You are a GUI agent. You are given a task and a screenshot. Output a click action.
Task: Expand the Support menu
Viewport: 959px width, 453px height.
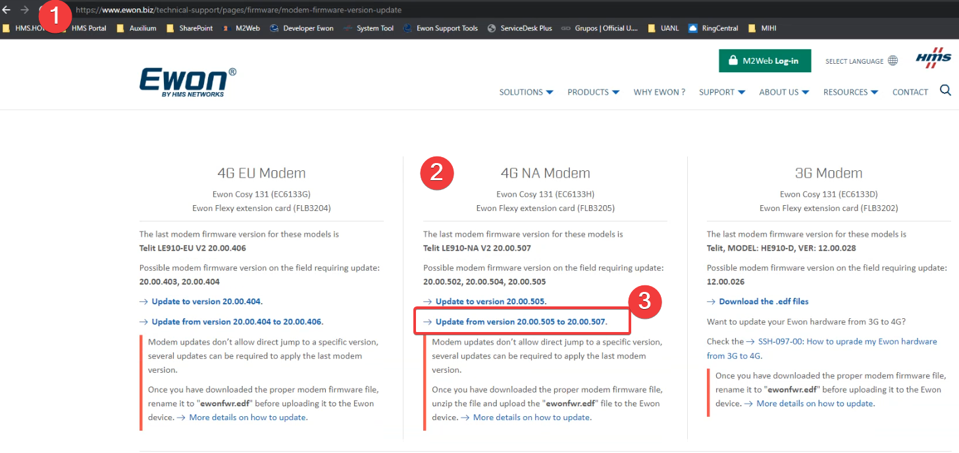coord(722,92)
